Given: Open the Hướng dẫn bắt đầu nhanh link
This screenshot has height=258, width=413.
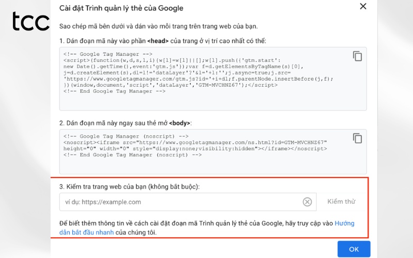Looking at the screenshot, I should 207,228.
